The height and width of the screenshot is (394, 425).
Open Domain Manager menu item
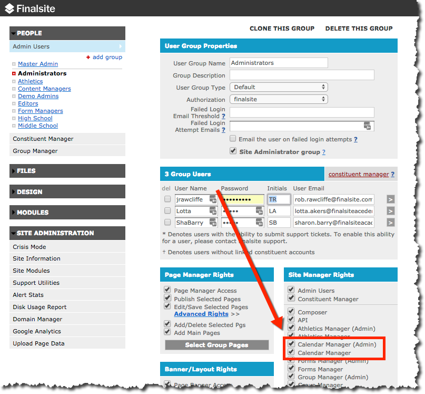tap(67, 319)
